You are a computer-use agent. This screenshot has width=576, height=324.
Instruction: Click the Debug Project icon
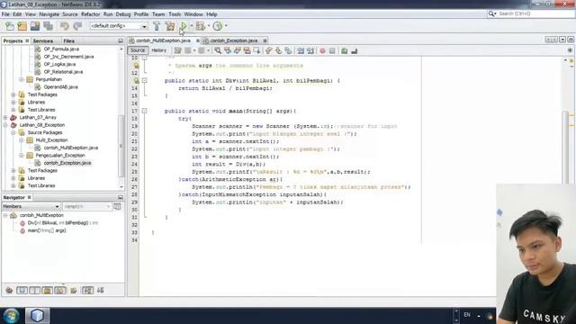200,26
